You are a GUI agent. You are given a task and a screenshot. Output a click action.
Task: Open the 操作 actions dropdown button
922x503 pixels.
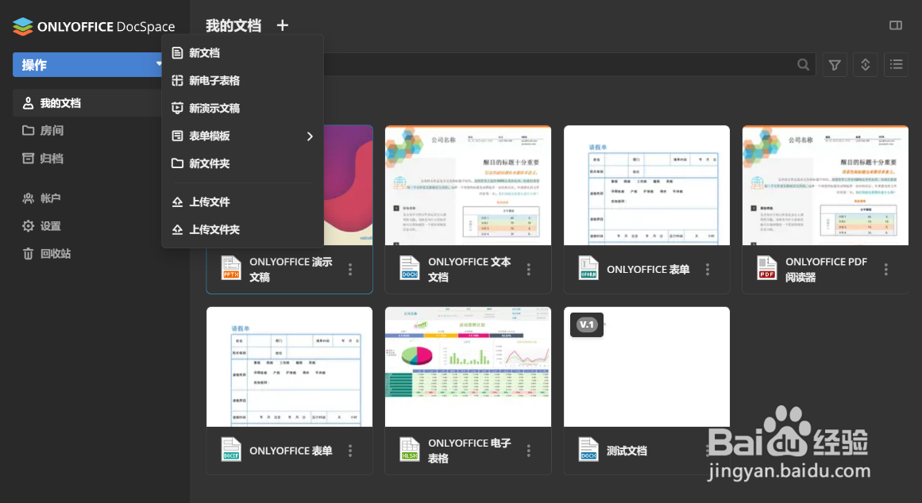coord(87,64)
